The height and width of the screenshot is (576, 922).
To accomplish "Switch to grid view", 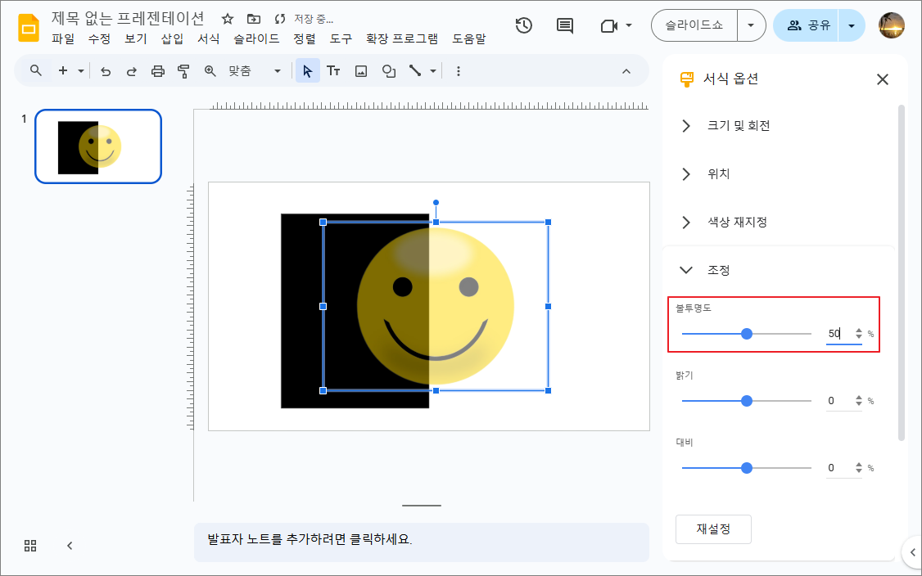I will 30,546.
